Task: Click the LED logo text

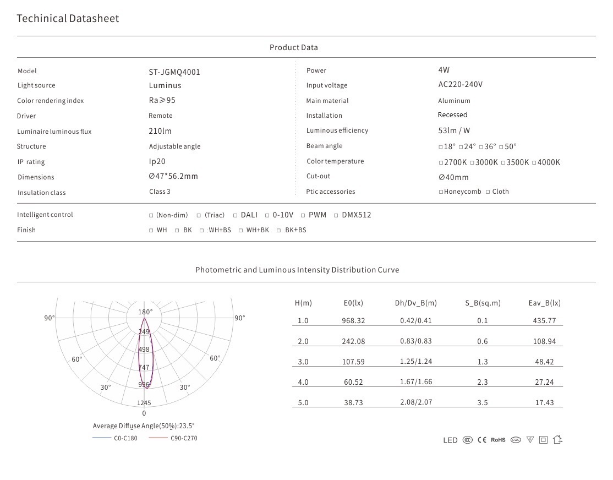Action: click(450, 440)
